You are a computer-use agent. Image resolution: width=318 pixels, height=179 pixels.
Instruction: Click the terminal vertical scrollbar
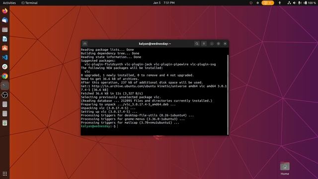pos(228,94)
